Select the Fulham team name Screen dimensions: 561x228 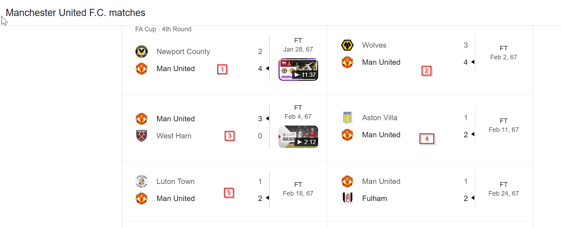click(x=374, y=198)
